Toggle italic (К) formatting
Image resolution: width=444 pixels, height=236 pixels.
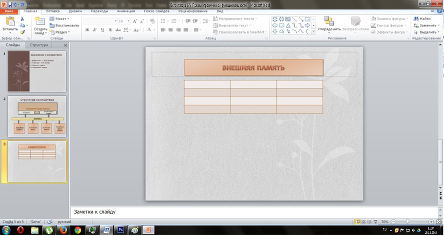(x=95, y=30)
